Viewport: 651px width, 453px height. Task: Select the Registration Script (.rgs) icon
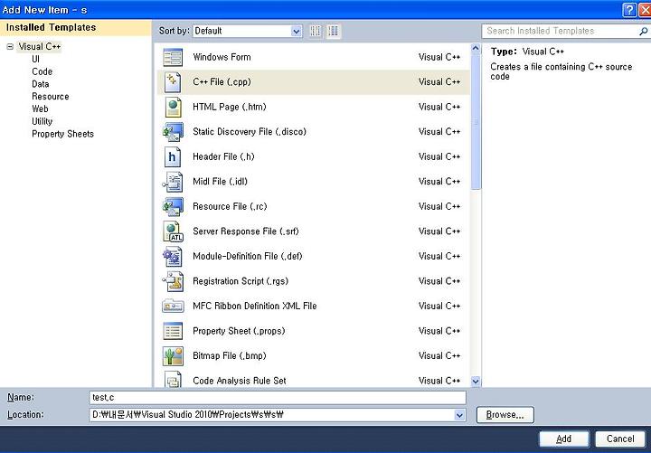pyautogui.click(x=173, y=281)
